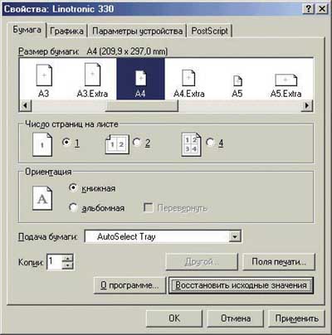Choose the альбомная orientation radio button

tap(73, 207)
